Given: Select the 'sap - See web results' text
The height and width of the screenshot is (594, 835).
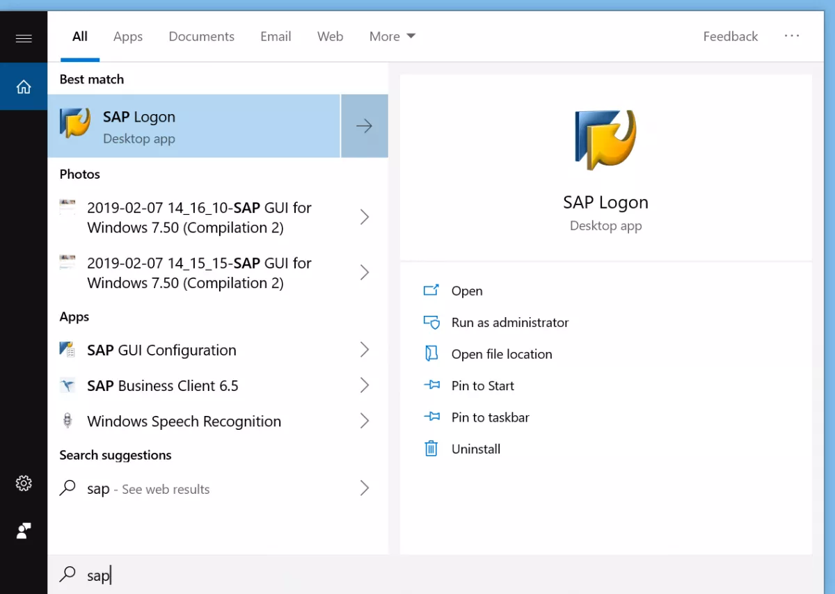Looking at the screenshot, I should click(x=148, y=489).
